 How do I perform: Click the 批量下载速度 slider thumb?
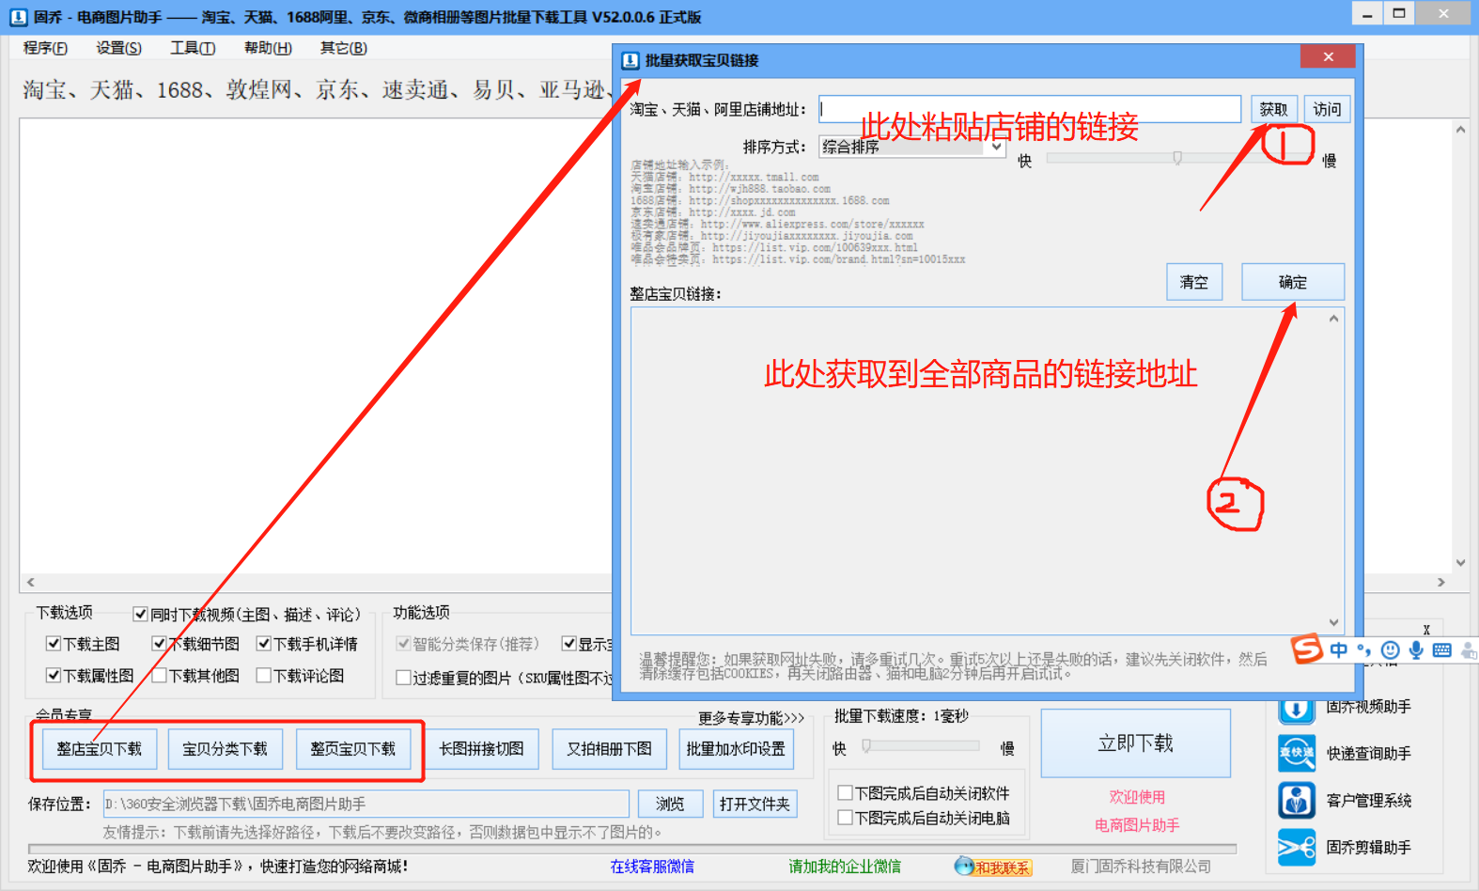[866, 746]
